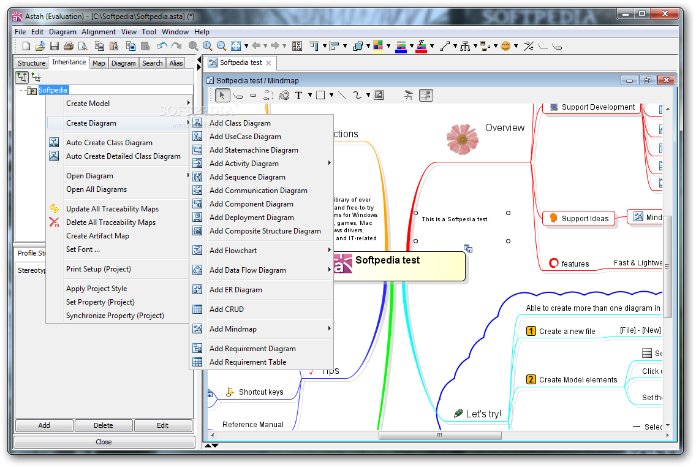Image resolution: width=696 pixels, height=467 pixels.
Task: Click the Edit button in profile panel
Action: tap(162, 425)
